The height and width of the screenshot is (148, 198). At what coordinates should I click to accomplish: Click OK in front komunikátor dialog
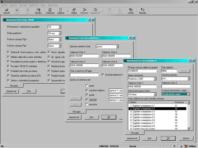point(168,138)
